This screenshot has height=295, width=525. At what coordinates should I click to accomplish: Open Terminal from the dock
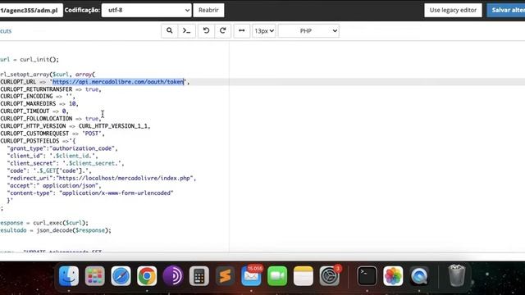pyautogui.click(x=367, y=276)
